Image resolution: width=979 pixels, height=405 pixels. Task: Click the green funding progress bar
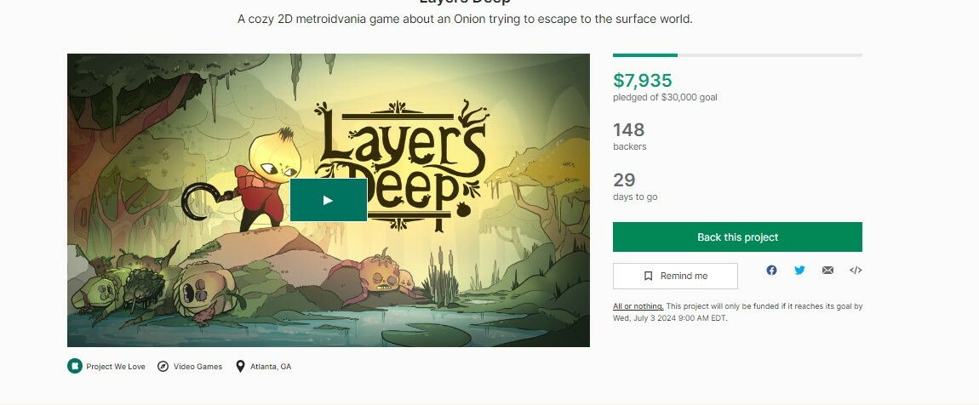(645, 55)
